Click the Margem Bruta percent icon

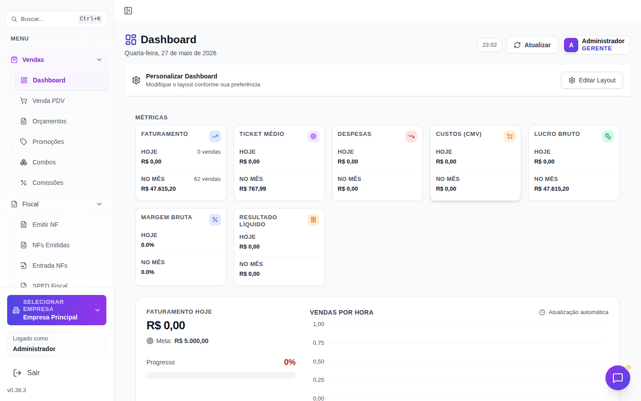pyautogui.click(x=215, y=220)
